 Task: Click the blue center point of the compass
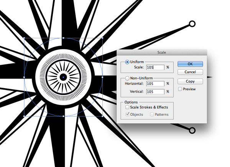pos(63,77)
